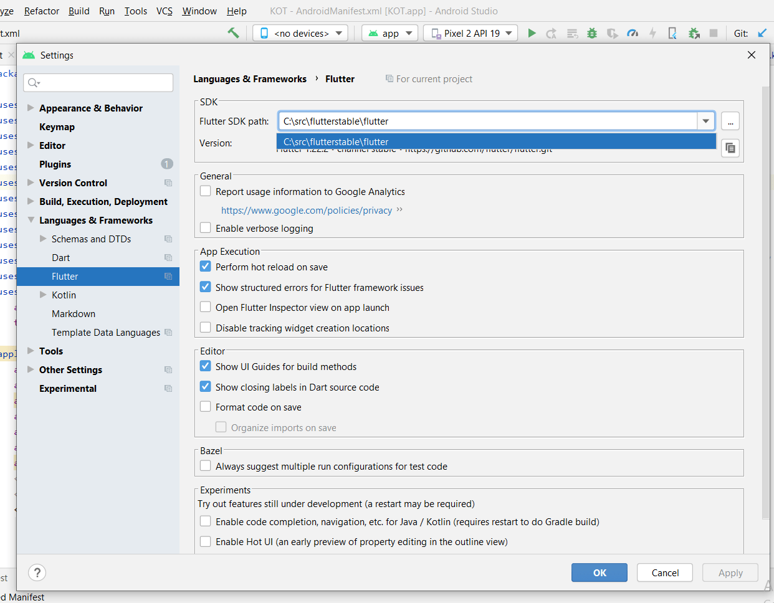Click the OK button
774x603 pixels.
coord(600,572)
